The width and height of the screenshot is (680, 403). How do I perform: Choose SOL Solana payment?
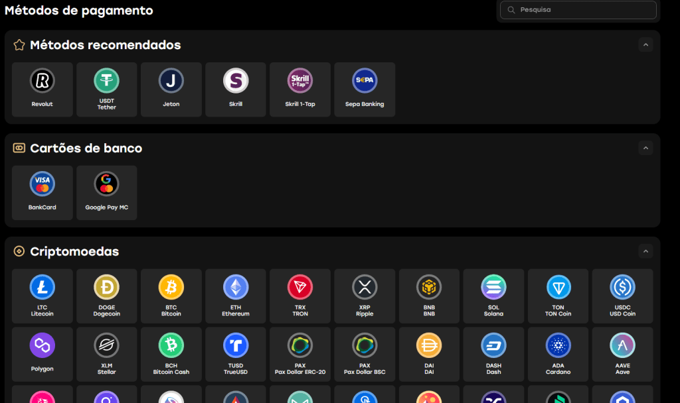click(x=493, y=296)
